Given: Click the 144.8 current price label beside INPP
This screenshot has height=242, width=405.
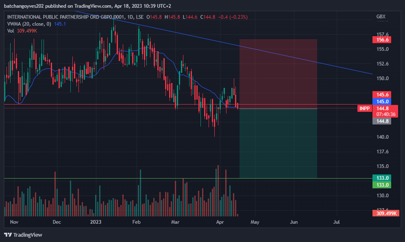Looking at the screenshot, I should (x=383, y=109).
